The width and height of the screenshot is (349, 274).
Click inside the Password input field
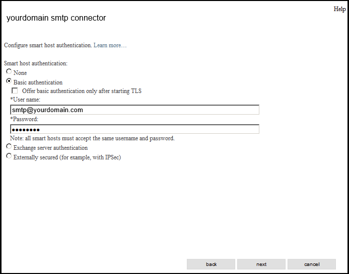[x=134, y=129]
